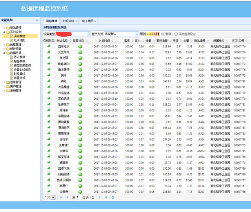Switch to the 时段曲线 tab
The image size is (251, 212).
click(68, 21)
